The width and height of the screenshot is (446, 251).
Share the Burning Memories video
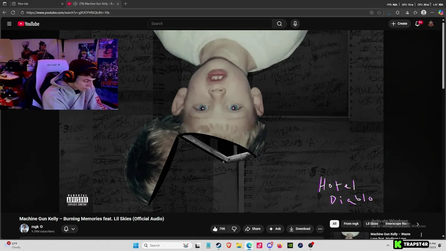pos(253,229)
